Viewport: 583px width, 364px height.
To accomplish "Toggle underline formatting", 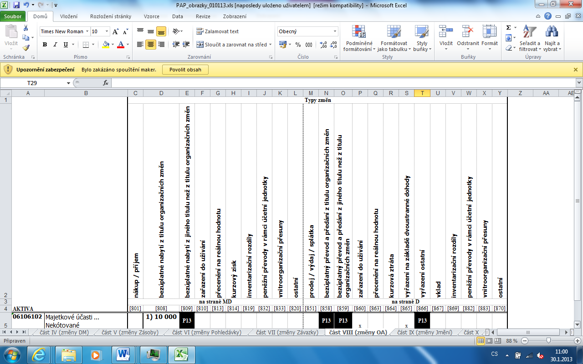I will point(66,45).
